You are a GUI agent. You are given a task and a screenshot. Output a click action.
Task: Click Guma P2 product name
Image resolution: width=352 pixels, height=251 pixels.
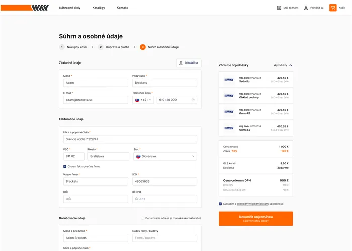245,113
